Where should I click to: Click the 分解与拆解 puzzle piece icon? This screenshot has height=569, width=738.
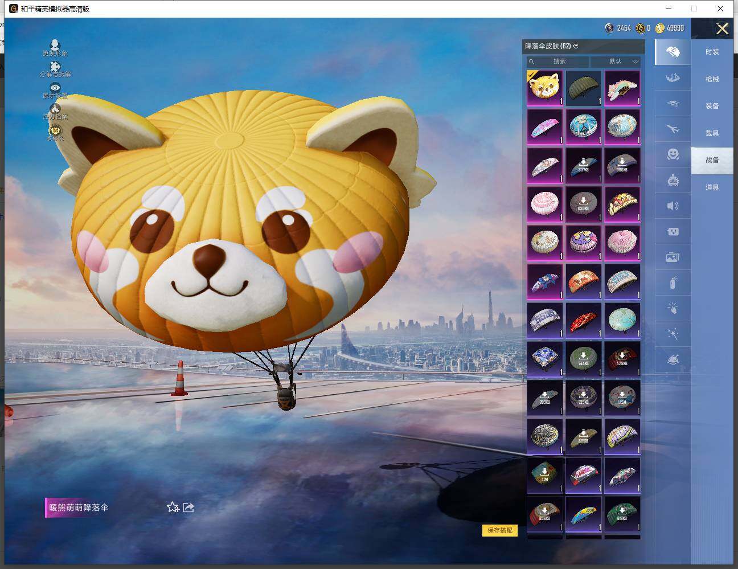55,67
